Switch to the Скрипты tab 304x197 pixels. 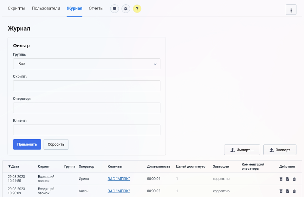(x=16, y=9)
